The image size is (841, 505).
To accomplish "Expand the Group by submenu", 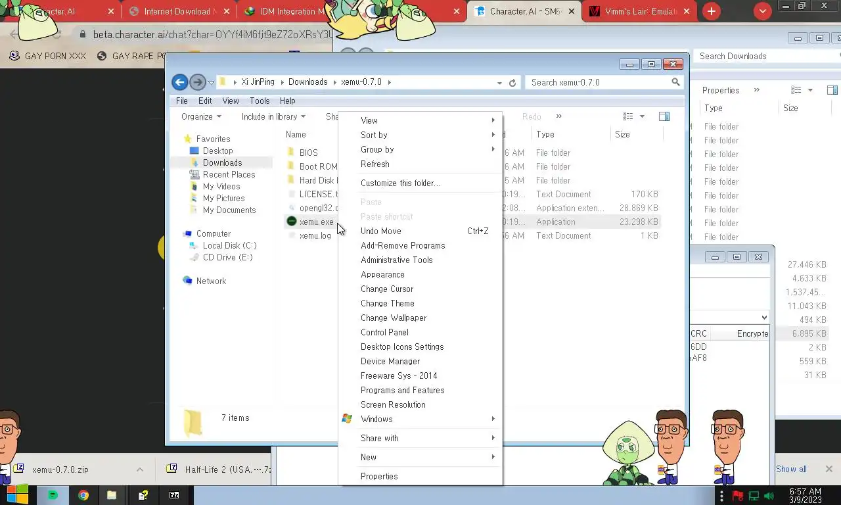I will [x=420, y=149].
